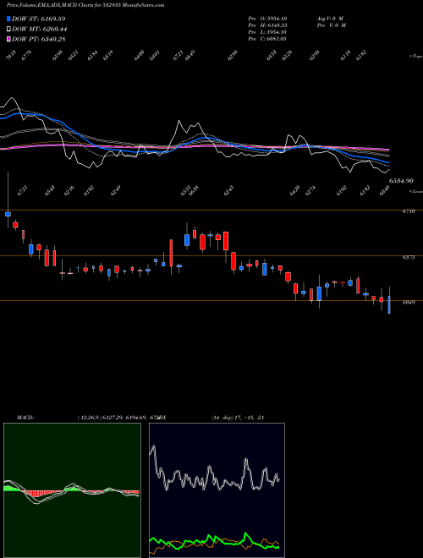This screenshot has width=423, height=558.
Task: Click the Pre L: 5954.10 value
Action: pos(267,32)
